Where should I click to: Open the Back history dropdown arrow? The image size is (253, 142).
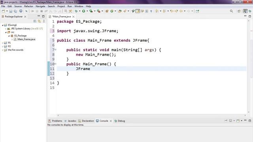coord(185,11)
